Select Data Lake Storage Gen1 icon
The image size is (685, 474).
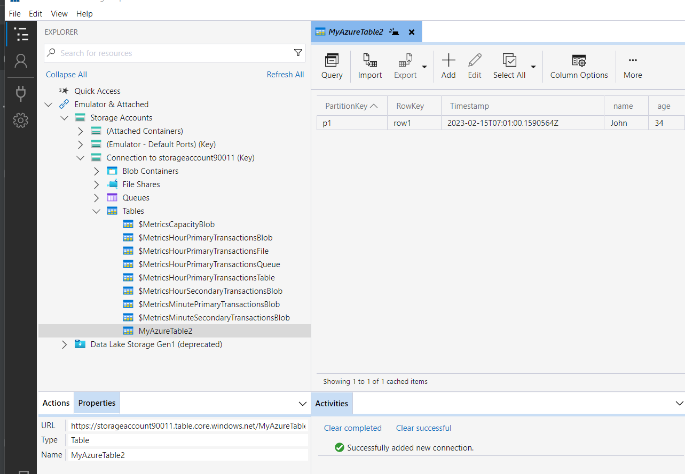[x=80, y=344]
